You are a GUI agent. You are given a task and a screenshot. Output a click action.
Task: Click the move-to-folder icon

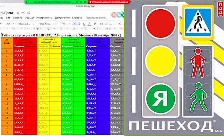pos(23,13)
